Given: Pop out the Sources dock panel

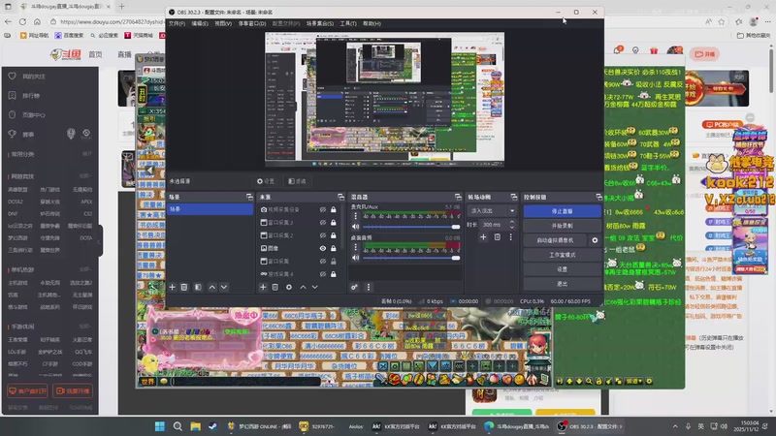Looking at the screenshot, I should (x=341, y=198).
